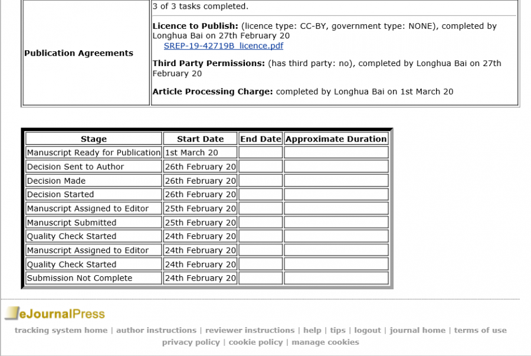Viewport: 531px width, 356px height.
Task: Click the Stage column header
Action: click(93, 139)
